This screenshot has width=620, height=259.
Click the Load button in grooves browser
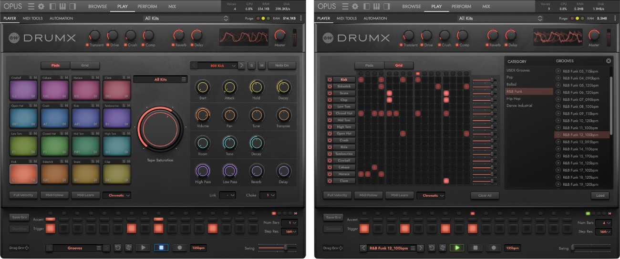pyautogui.click(x=600, y=195)
